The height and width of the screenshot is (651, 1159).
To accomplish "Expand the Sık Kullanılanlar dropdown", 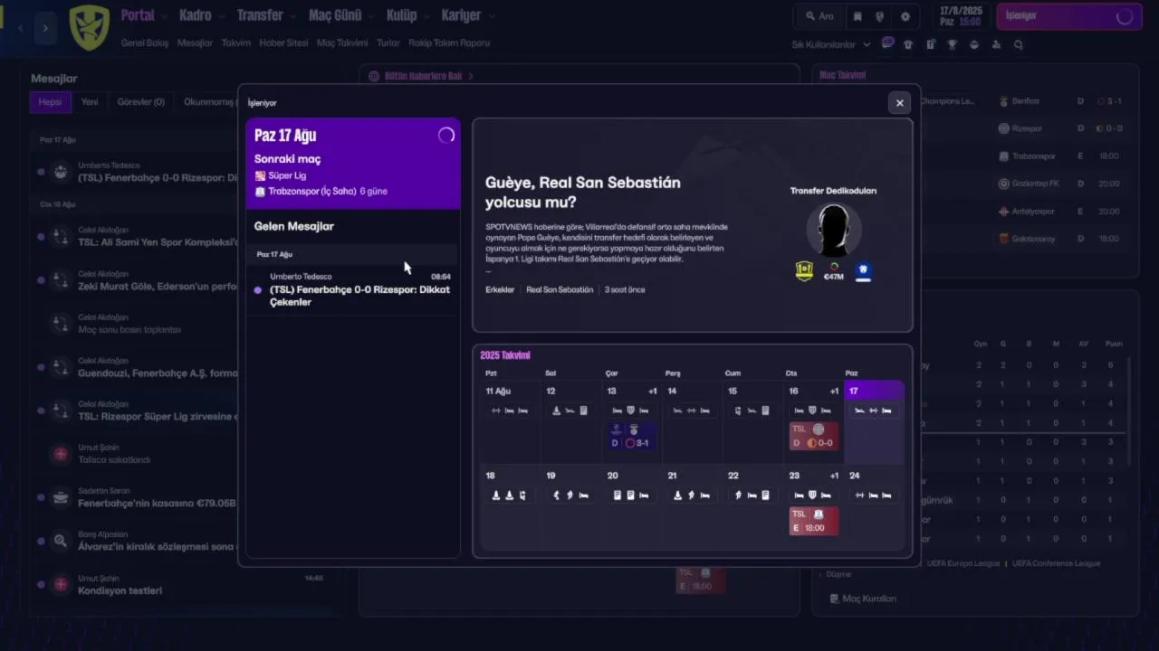I will pos(830,44).
